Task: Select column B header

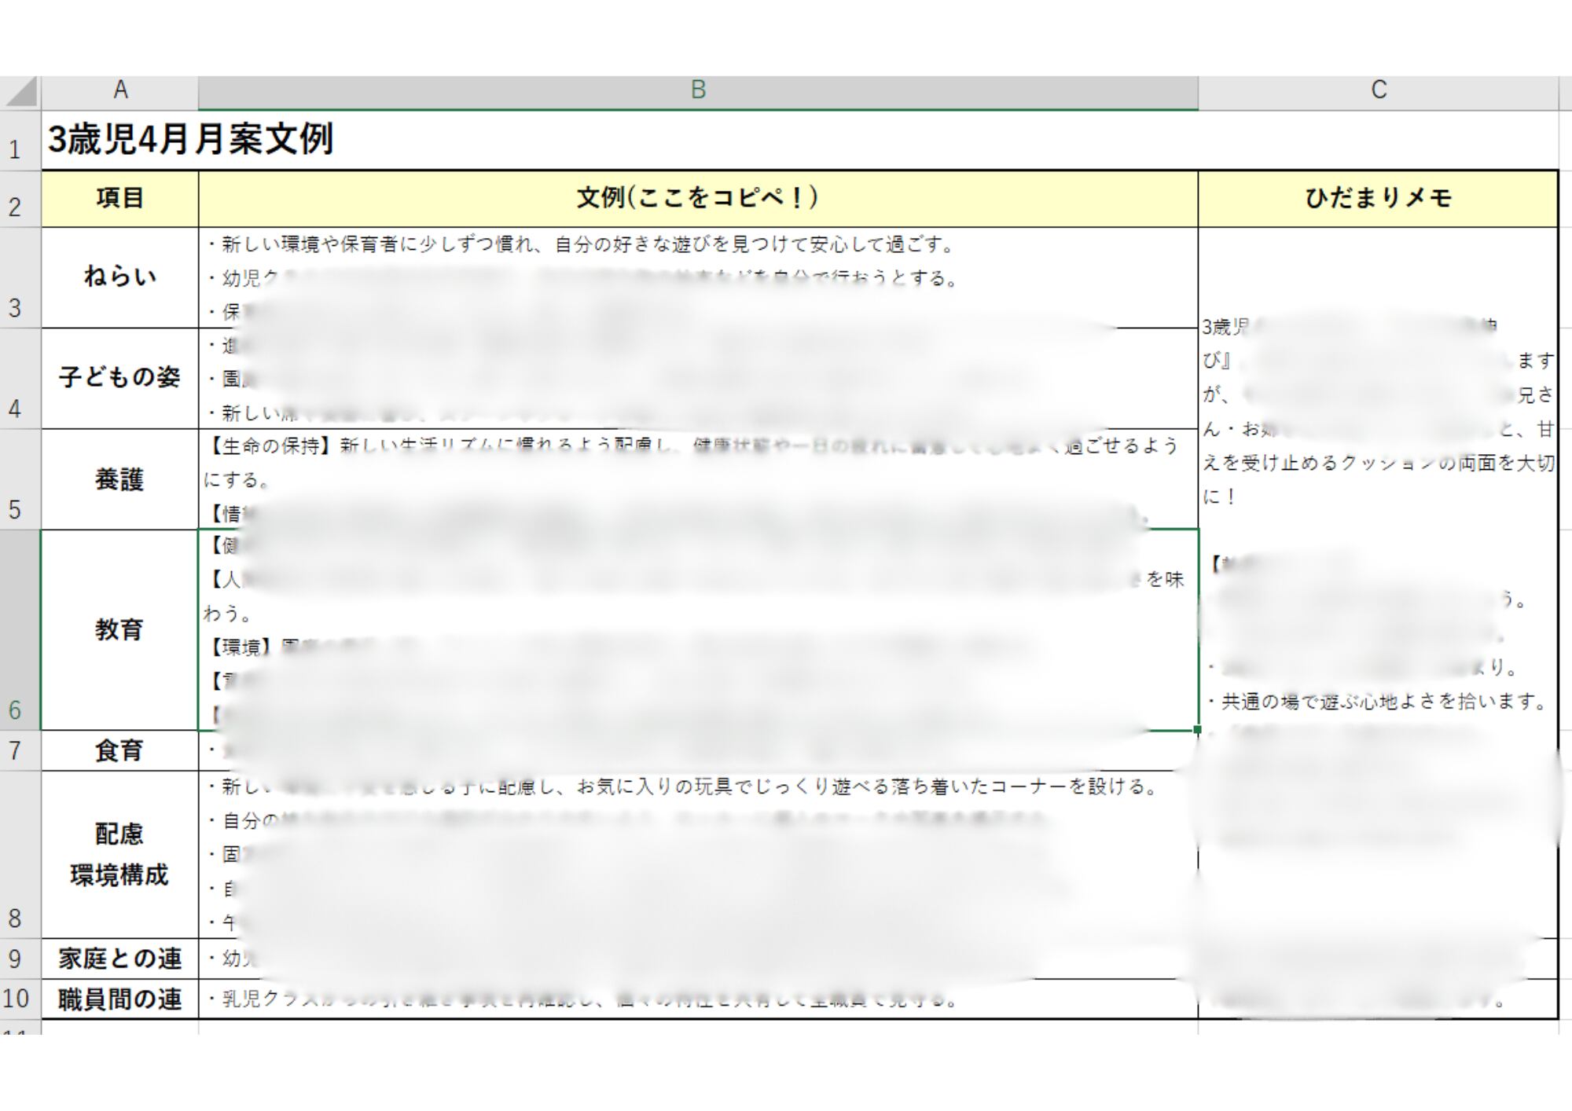Action: click(698, 91)
